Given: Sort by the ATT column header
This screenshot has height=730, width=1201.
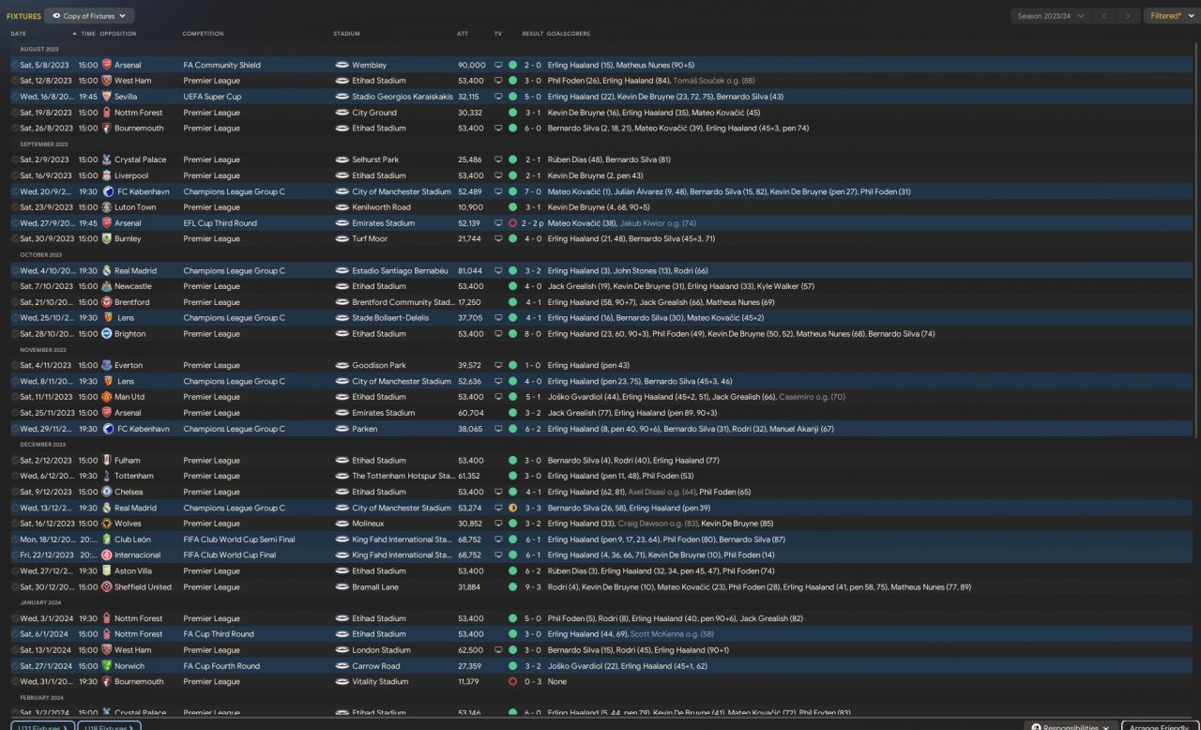Looking at the screenshot, I should tap(463, 34).
